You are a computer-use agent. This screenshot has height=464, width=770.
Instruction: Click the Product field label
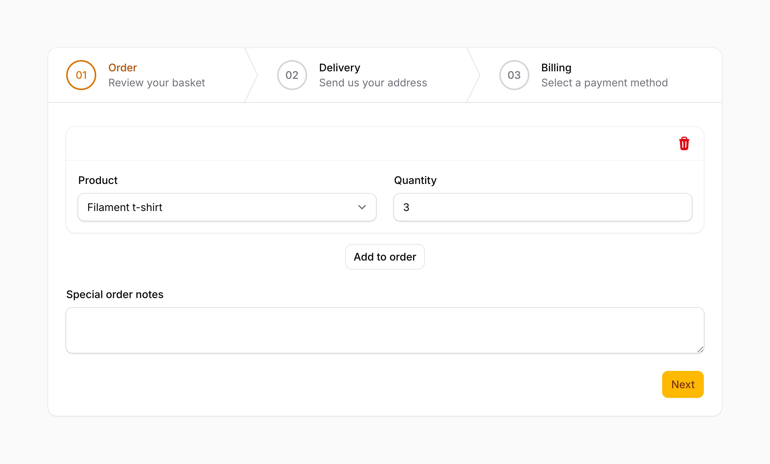(x=98, y=180)
